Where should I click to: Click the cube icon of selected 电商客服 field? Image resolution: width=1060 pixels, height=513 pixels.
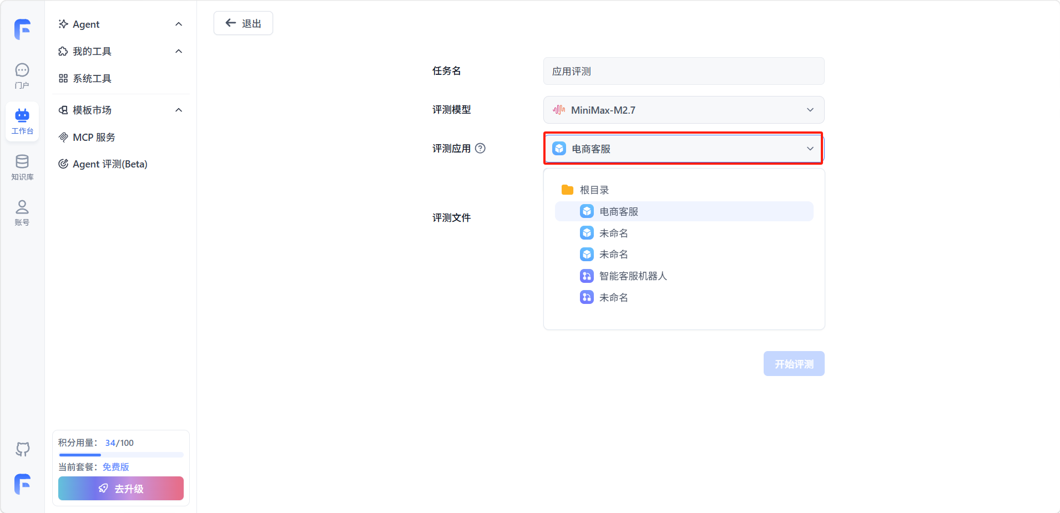pos(559,149)
